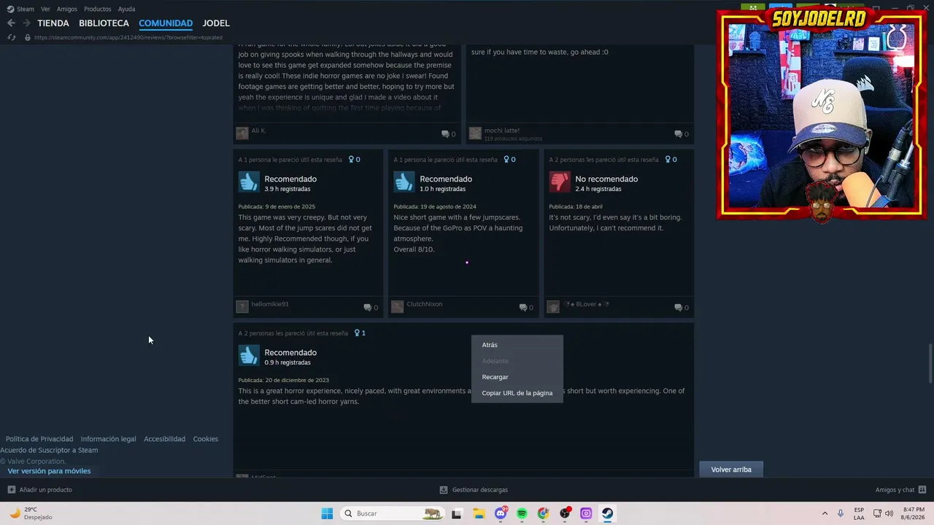Open comments on BLover's review
The height and width of the screenshot is (525, 934).
pyautogui.click(x=682, y=308)
